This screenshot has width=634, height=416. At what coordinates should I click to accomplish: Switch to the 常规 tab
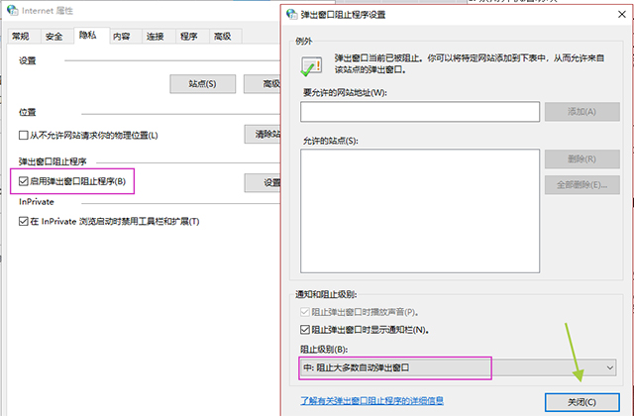click(x=20, y=37)
